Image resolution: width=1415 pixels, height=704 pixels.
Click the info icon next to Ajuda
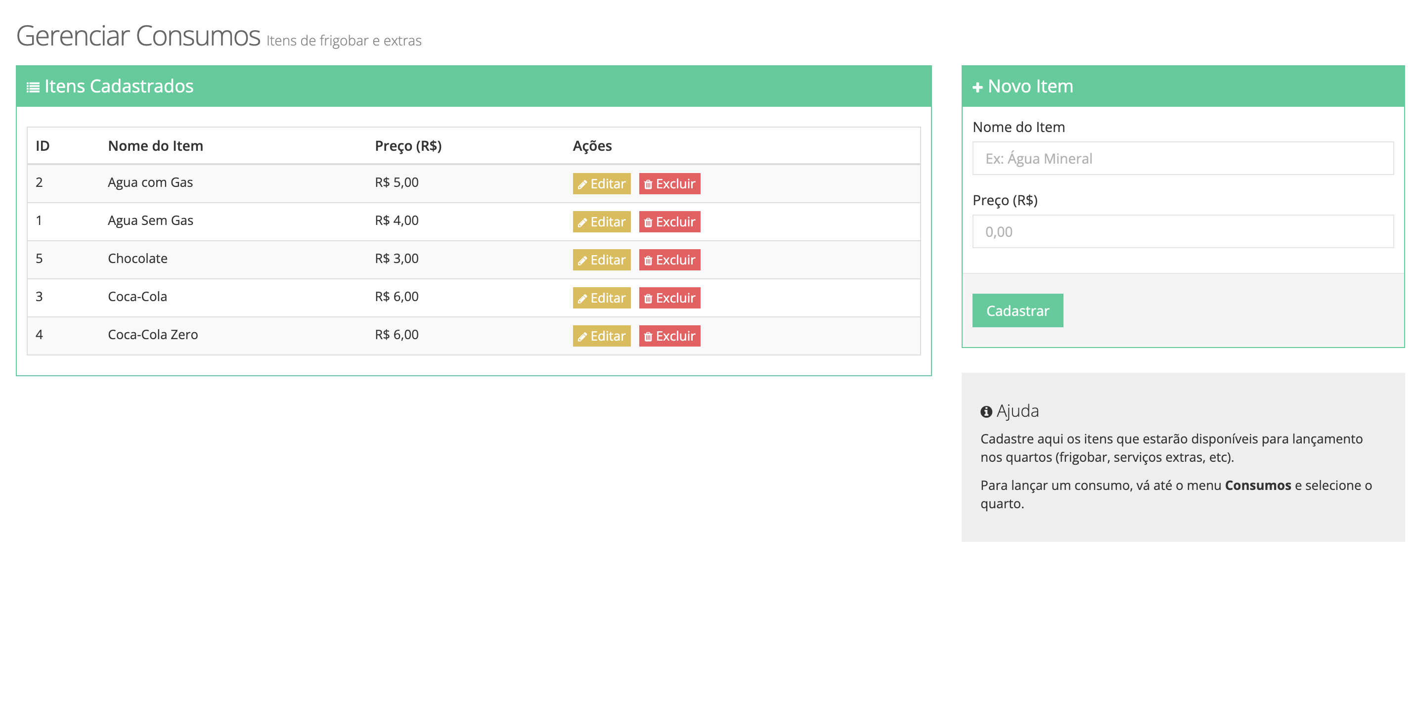[x=986, y=411]
